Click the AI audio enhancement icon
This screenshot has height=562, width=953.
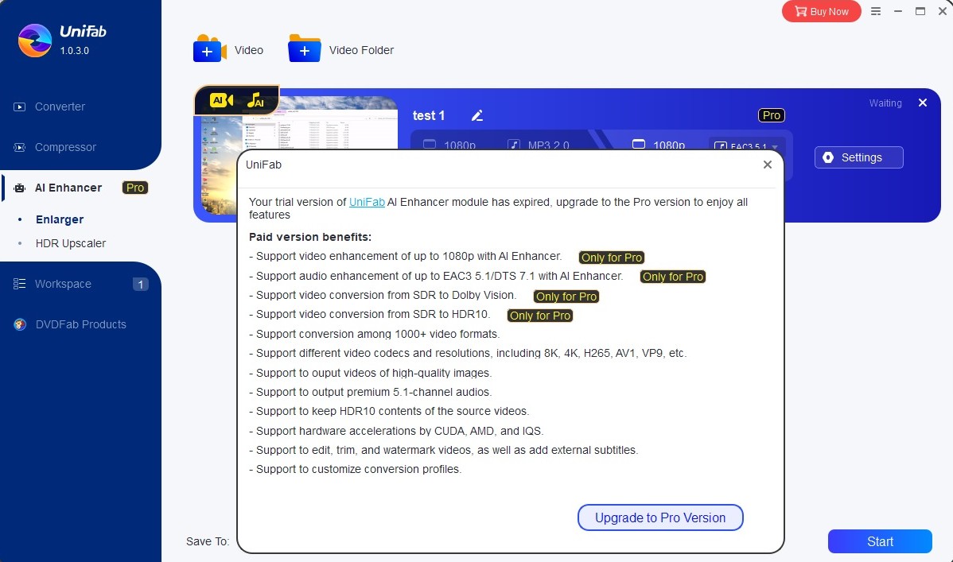pos(256,100)
